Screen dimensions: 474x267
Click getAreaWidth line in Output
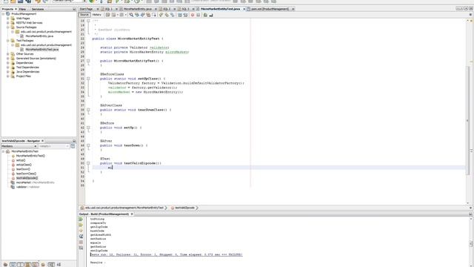pyautogui.click(x=101, y=234)
